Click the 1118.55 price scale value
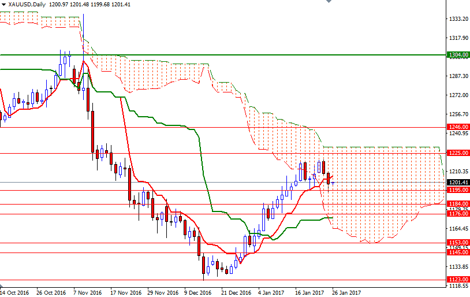The width and height of the screenshot is (470, 297). (458, 286)
